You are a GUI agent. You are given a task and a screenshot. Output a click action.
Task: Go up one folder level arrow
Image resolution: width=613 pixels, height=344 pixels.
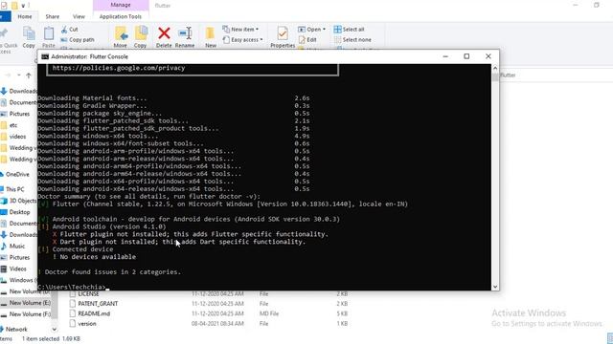[x=29, y=75]
